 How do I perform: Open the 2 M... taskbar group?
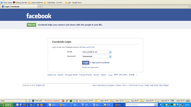coord(86,105)
